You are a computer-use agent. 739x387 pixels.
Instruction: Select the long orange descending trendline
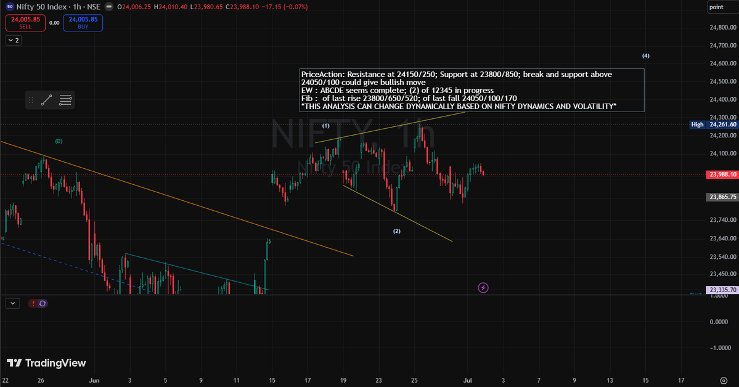tap(177, 198)
